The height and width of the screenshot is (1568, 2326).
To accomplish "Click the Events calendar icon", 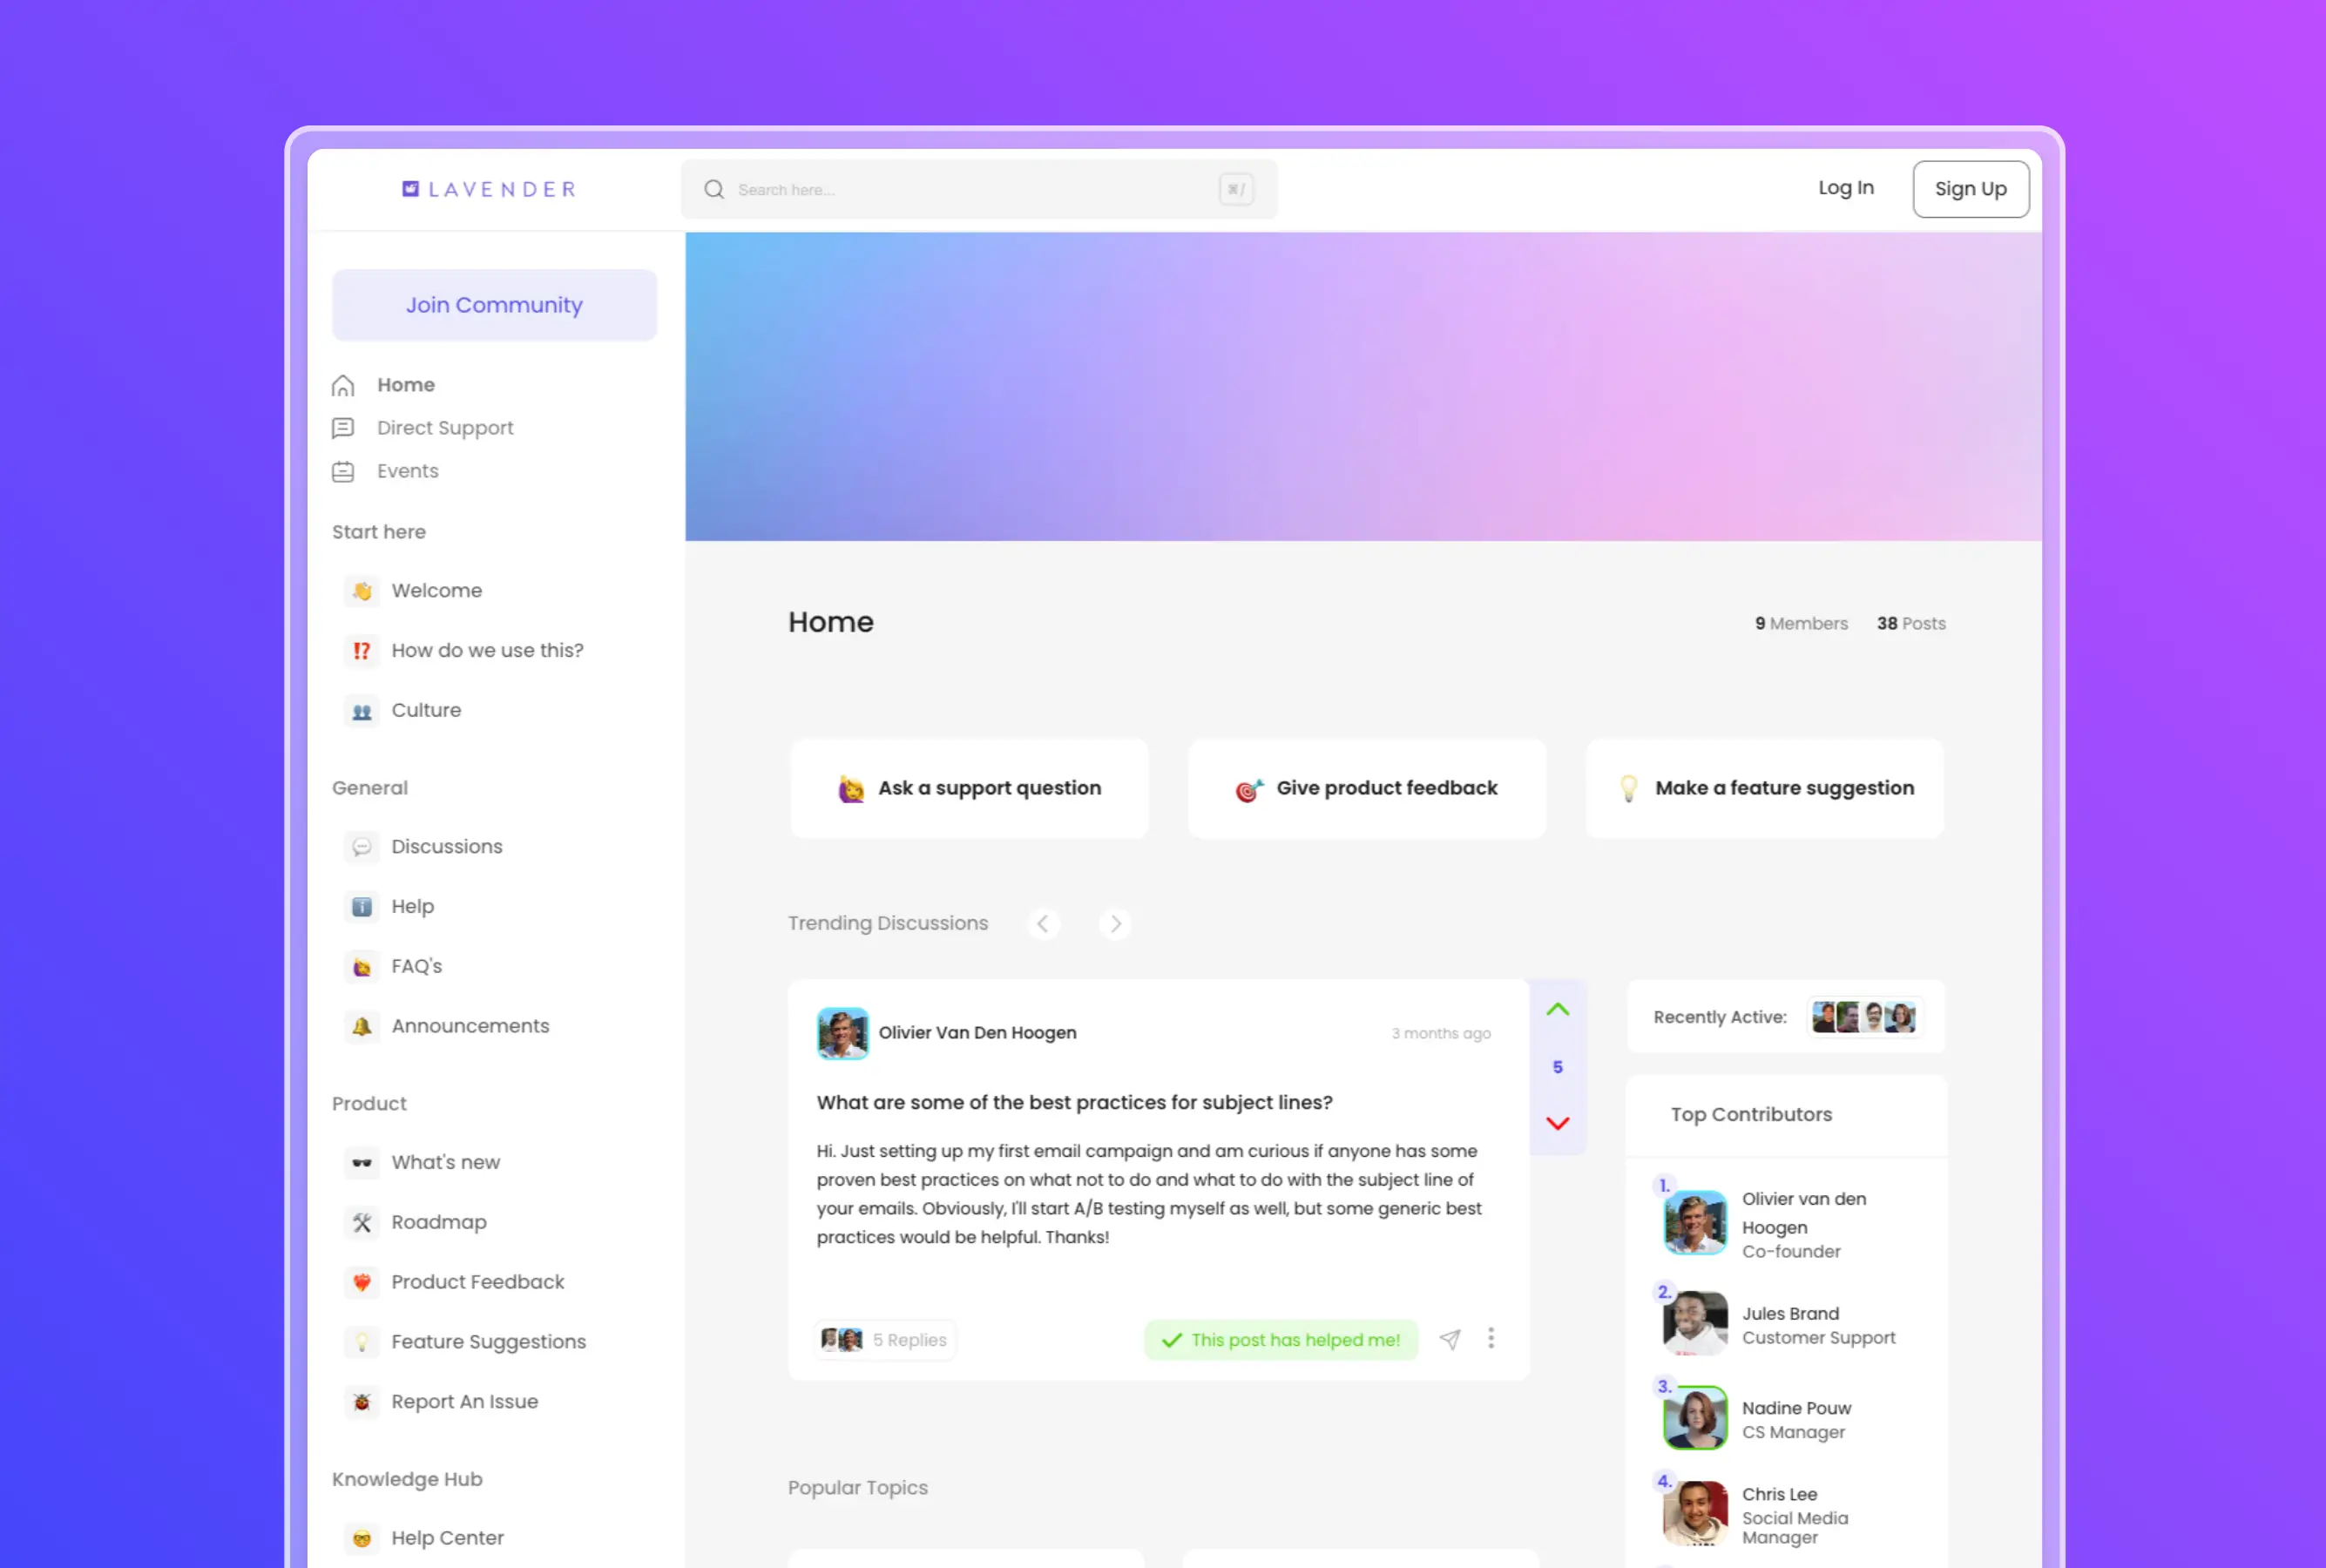I will point(343,471).
